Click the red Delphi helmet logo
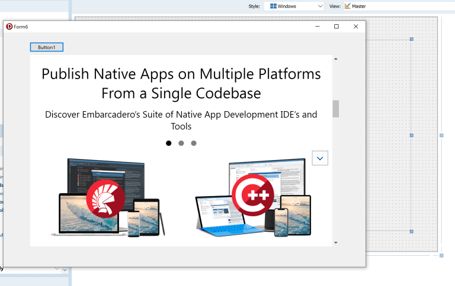The width and height of the screenshot is (455, 286). click(105, 197)
